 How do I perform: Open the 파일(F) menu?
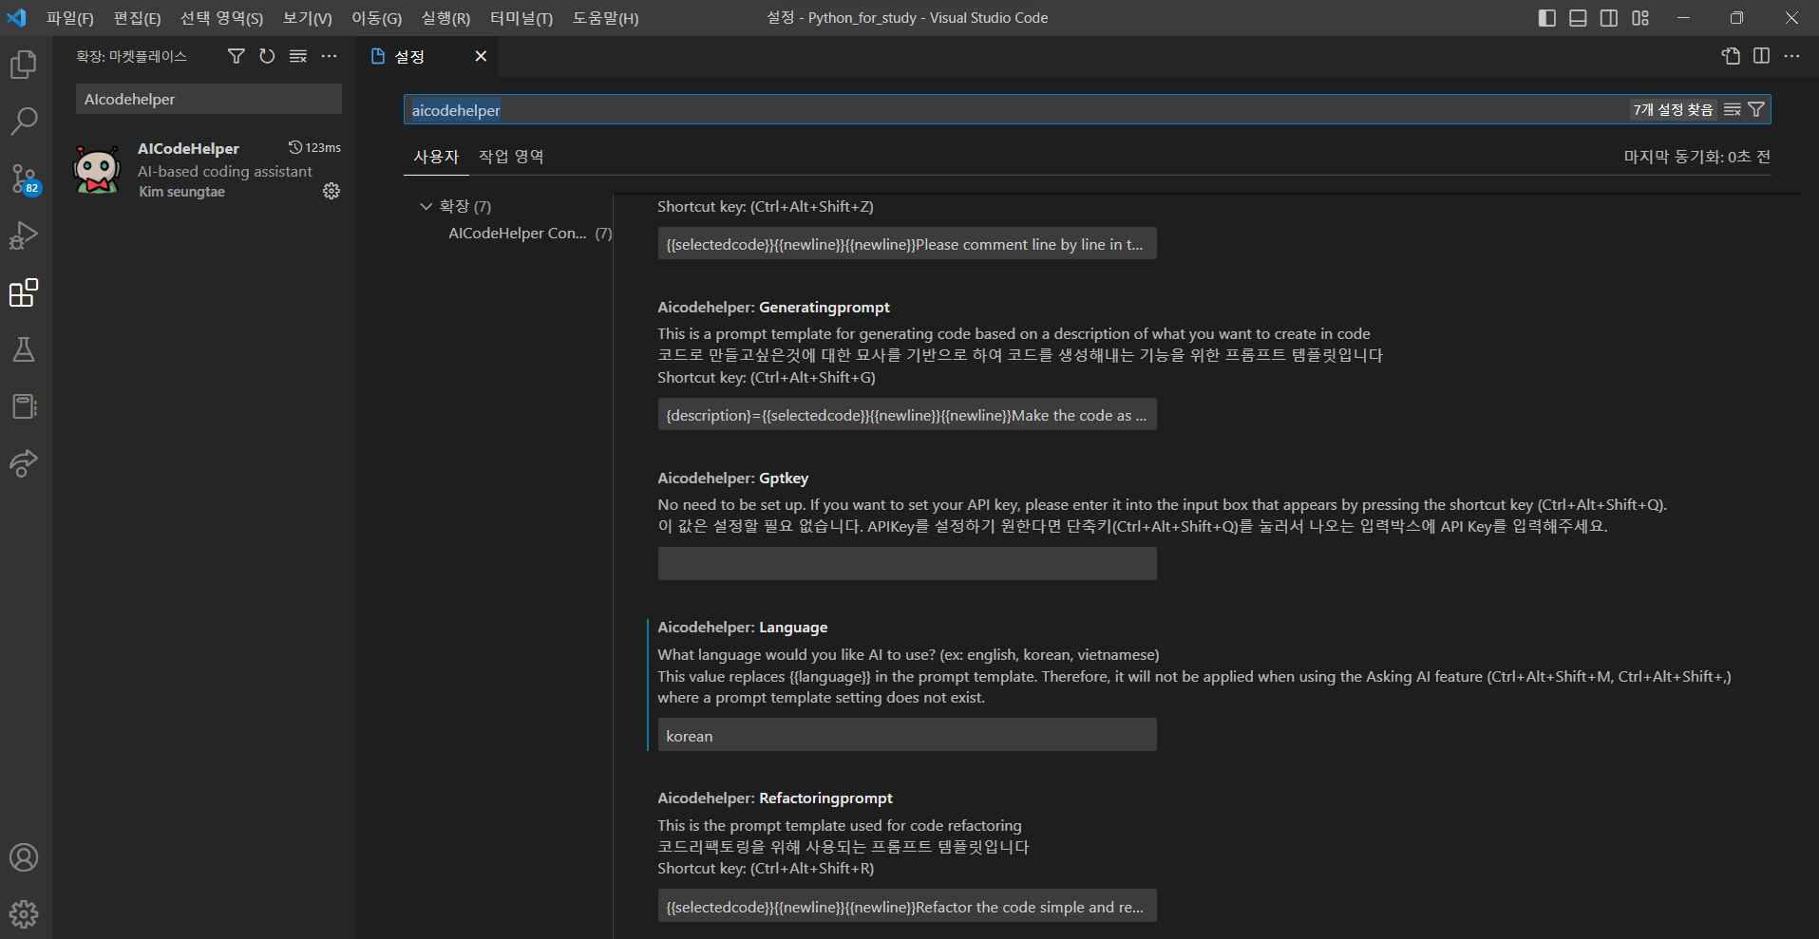pos(70,18)
